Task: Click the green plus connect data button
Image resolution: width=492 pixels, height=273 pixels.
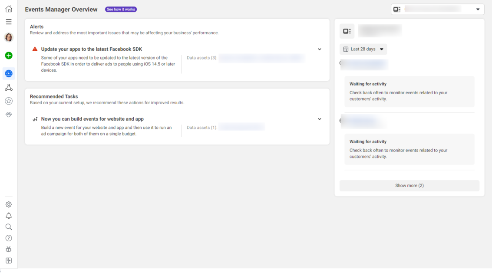Action: click(9, 56)
